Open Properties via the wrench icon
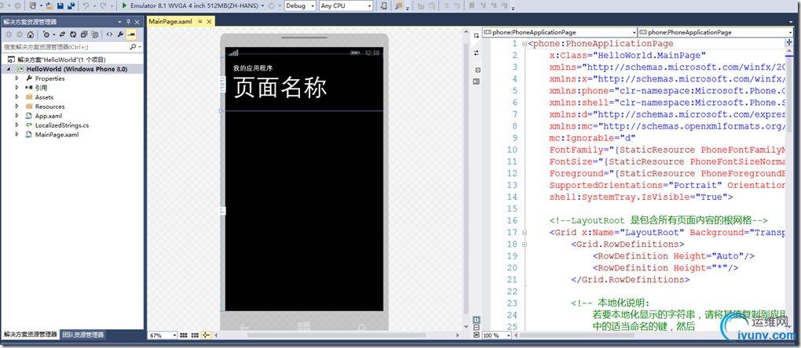 [121, 34]
